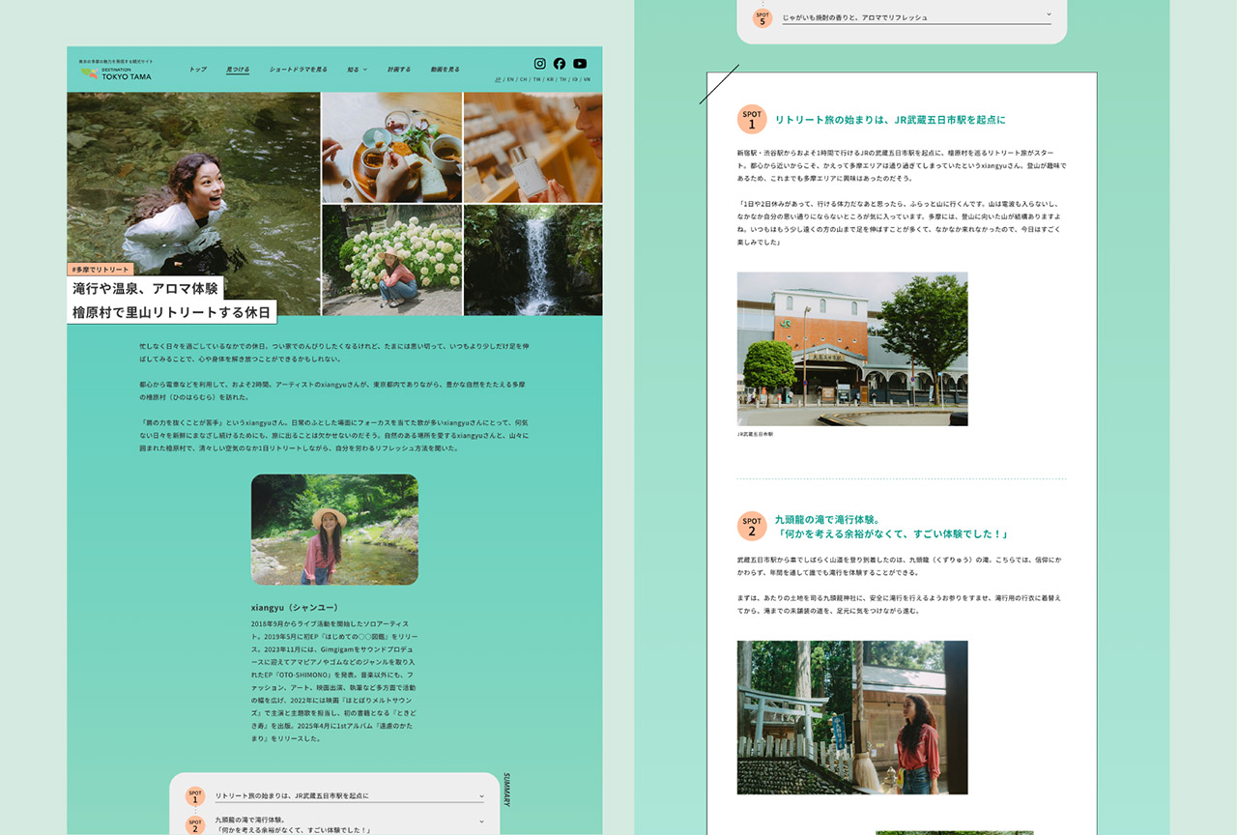The image size is (1237, 835).
Task: Switch site language to EN
Action: (x=509, y=79)
